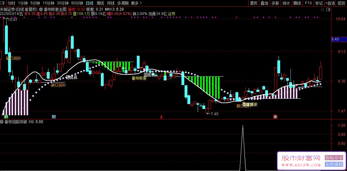Click the diamond icon above the chart

[323, 9]
